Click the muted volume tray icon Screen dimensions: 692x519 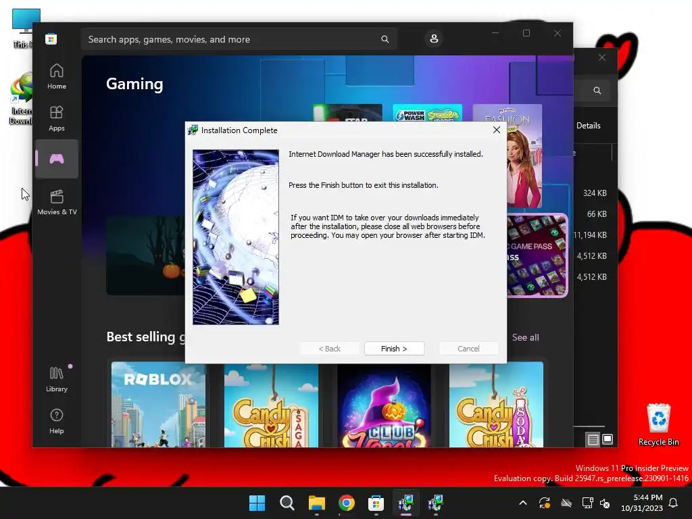(x=605, y=503)
